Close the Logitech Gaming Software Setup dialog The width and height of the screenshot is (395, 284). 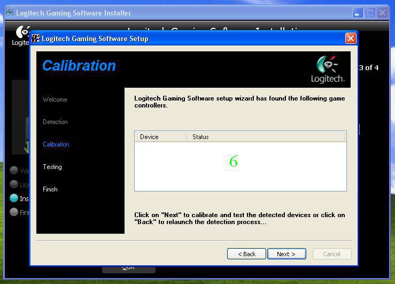pos(351,39)
